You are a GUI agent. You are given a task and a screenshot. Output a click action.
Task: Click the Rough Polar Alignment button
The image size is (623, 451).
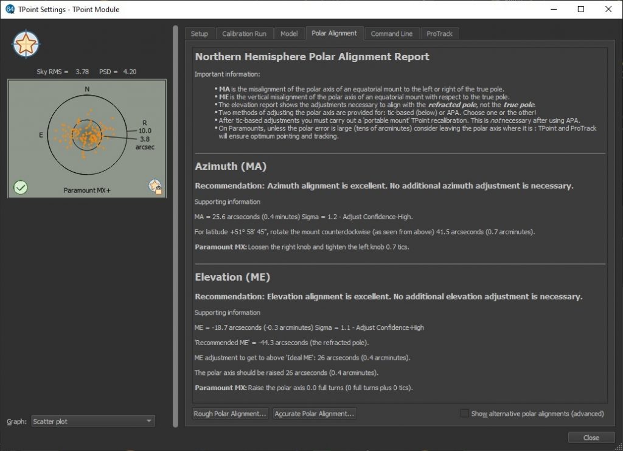230,414
